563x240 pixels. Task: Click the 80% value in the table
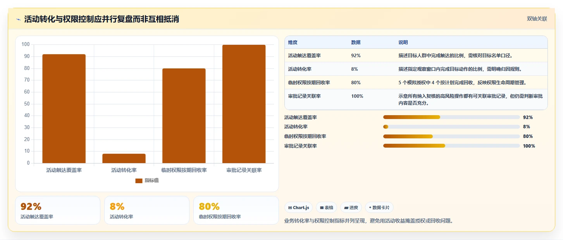[x=356, y=83]
